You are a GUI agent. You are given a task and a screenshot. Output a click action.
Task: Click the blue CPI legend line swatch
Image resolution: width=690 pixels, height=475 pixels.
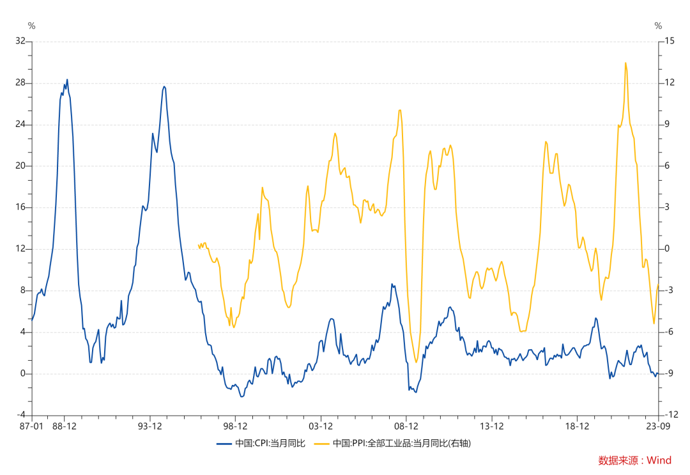[x=224, y=444]
